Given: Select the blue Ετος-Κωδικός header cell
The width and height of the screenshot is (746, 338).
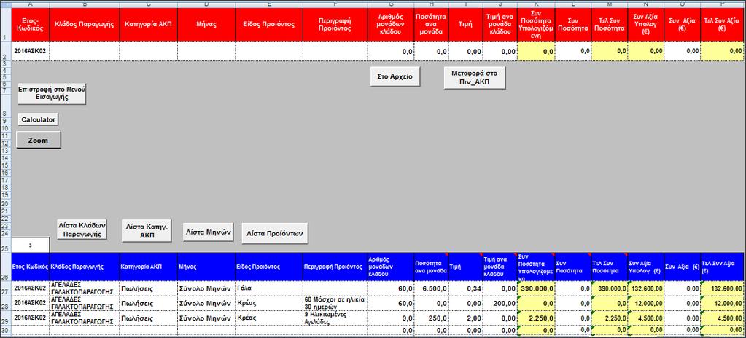Looking at the screenshot, I should 30,267.
